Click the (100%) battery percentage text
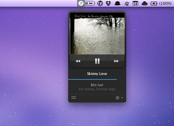 [x=165, y=4]
